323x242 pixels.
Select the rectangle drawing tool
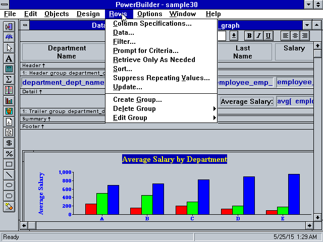pos(9,164)
